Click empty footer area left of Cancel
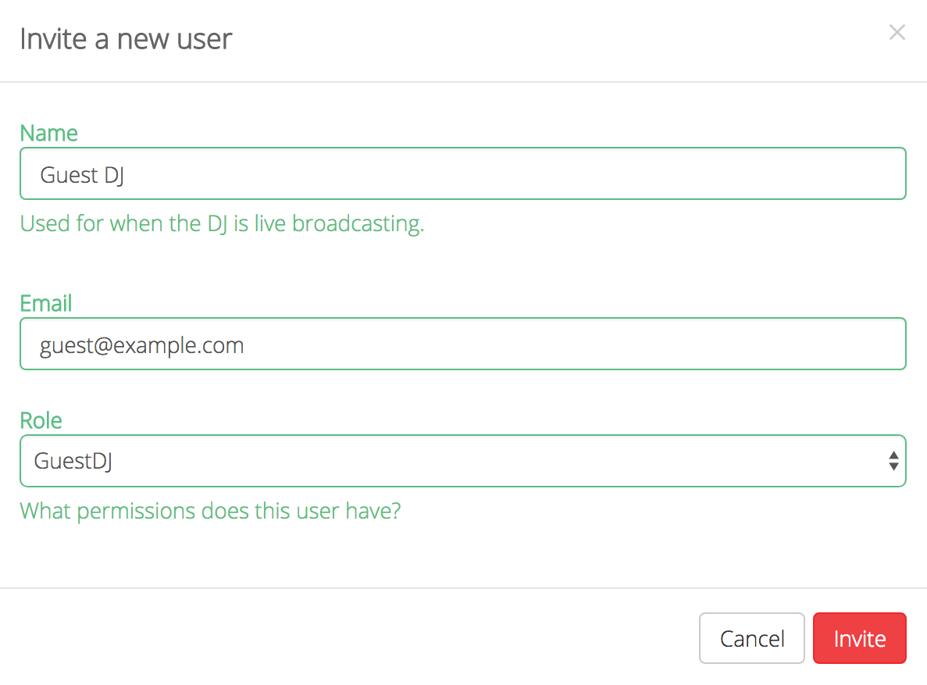 coord(349,637)
